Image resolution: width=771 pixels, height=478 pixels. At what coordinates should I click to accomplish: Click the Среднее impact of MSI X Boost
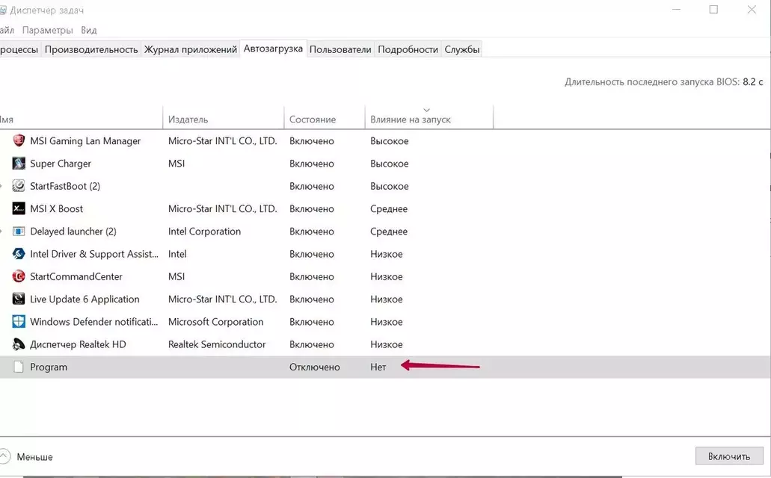pyautogui.click(x=389, y=209)
